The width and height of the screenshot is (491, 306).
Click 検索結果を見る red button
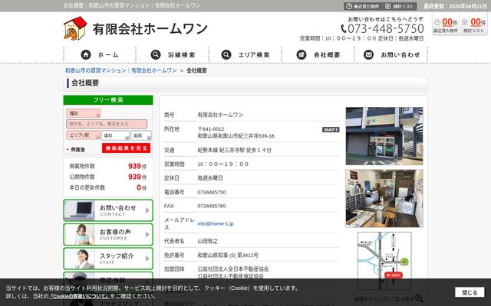126,148
